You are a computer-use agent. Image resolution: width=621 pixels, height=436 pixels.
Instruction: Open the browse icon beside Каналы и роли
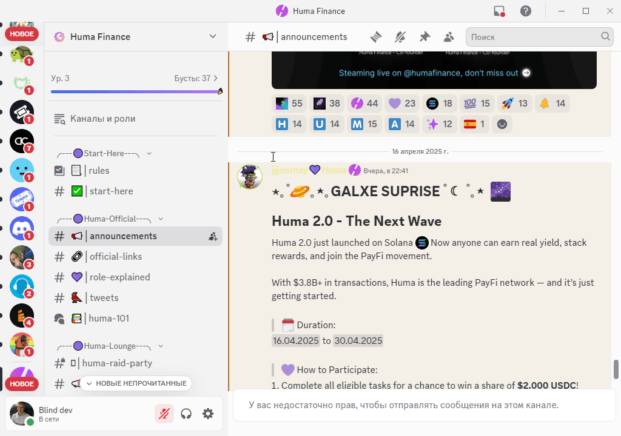(x=60, y=119)
